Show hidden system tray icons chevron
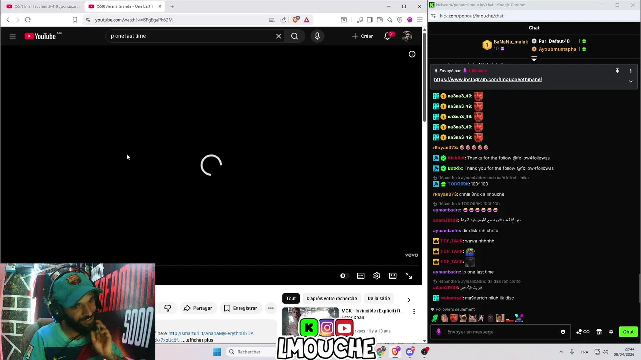 point(561,352)
